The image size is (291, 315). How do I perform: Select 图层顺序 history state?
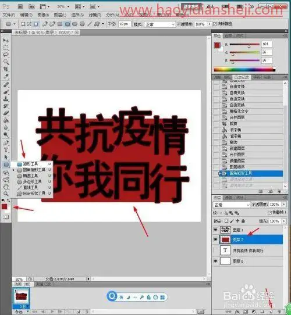[237, 167]
